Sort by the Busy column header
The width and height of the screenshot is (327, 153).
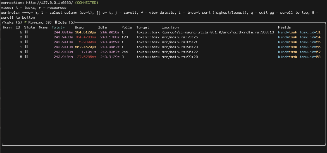coord(79,27)
